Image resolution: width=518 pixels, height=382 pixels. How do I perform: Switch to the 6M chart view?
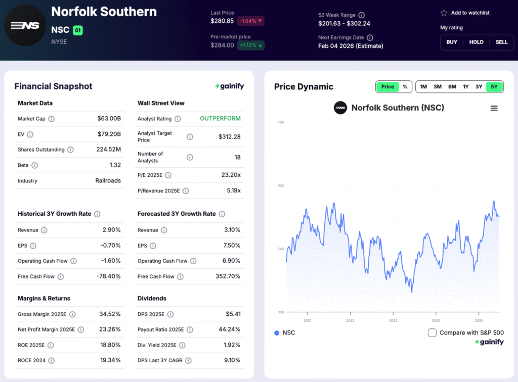pyautogui.click(x=451, y=86)
